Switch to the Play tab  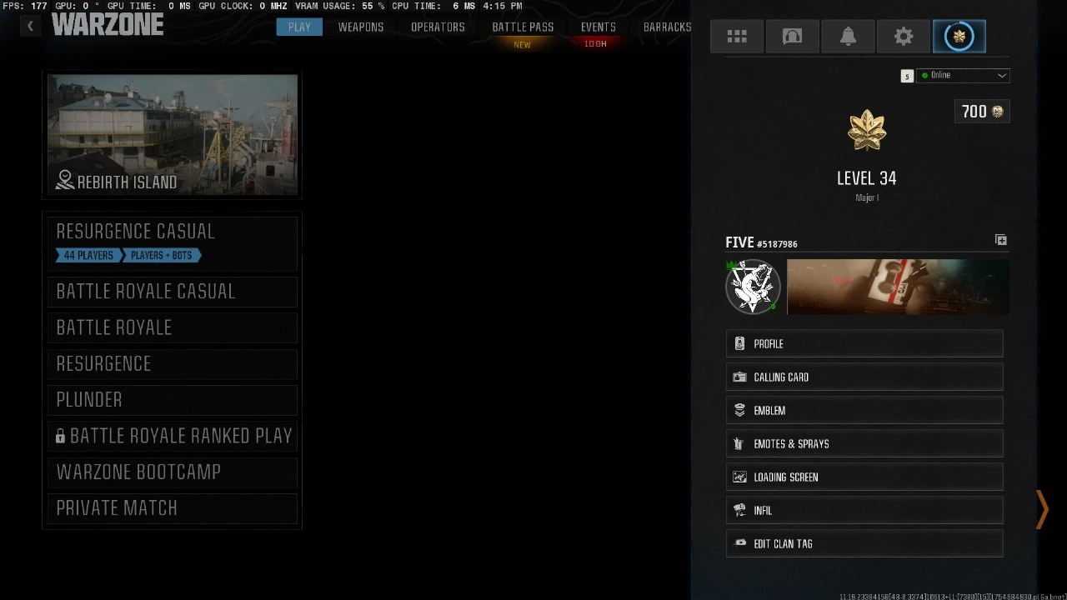[299, 27]
